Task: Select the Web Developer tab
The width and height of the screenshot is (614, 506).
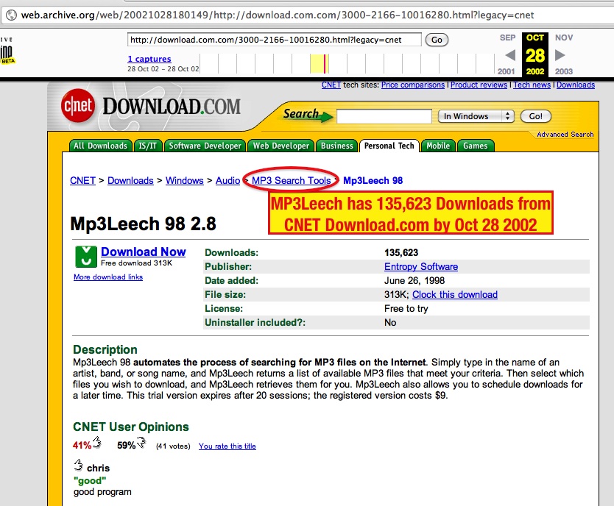Action: 280,146
